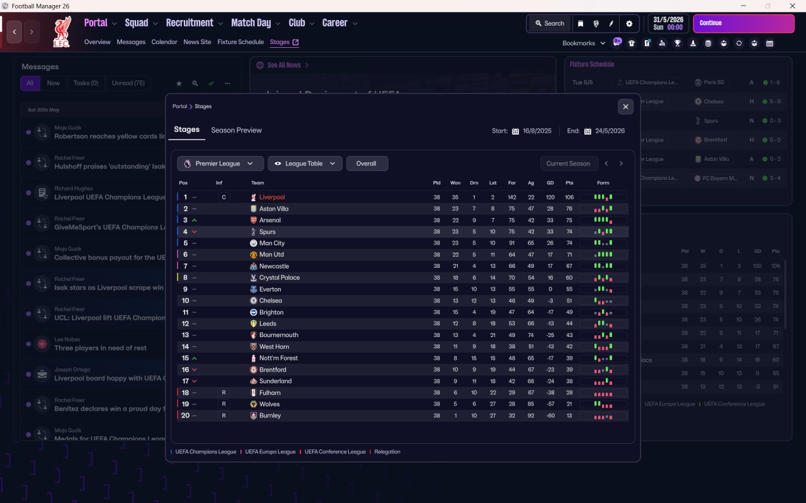Filter messages by Tasks (0)

coord(86,83)
